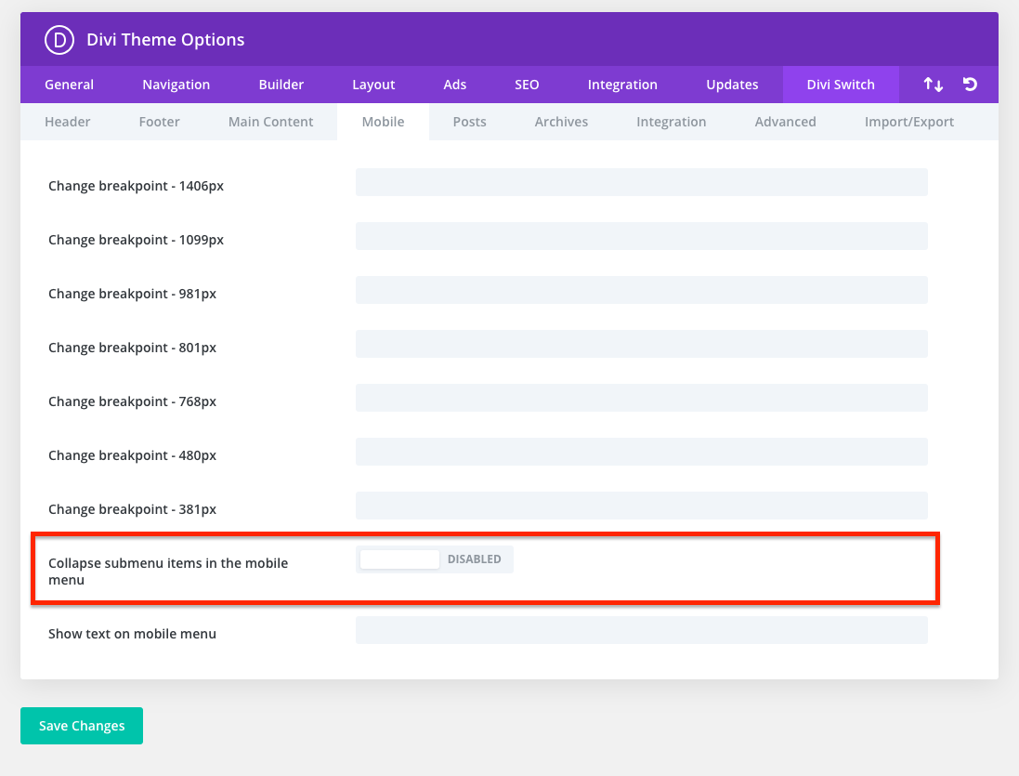The image size is (1019, 776).
Task: Select the Layout tab
Action: click(x=373, y=85)
